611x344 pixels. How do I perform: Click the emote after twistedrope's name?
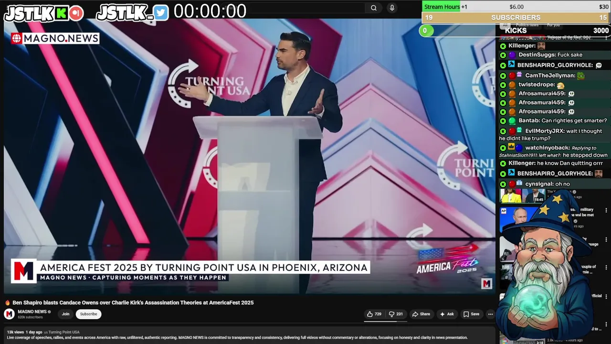click(x=560, y=85)
